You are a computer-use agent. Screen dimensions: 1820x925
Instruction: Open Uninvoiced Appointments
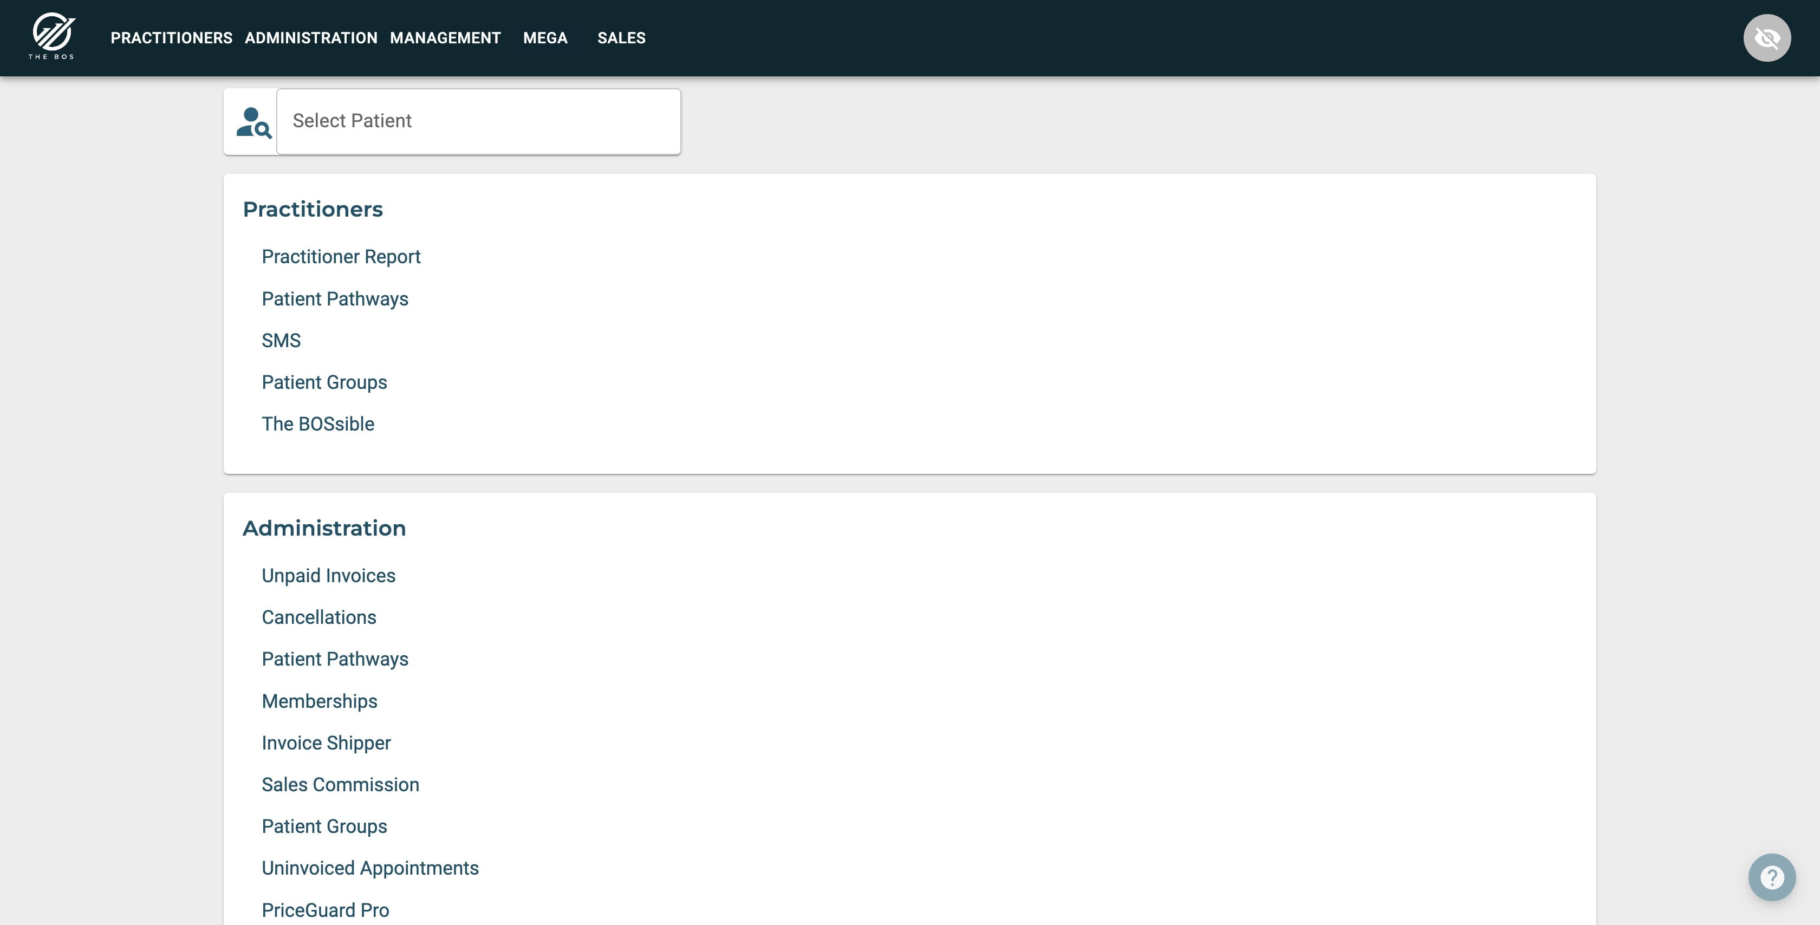(x=370, y=868)
